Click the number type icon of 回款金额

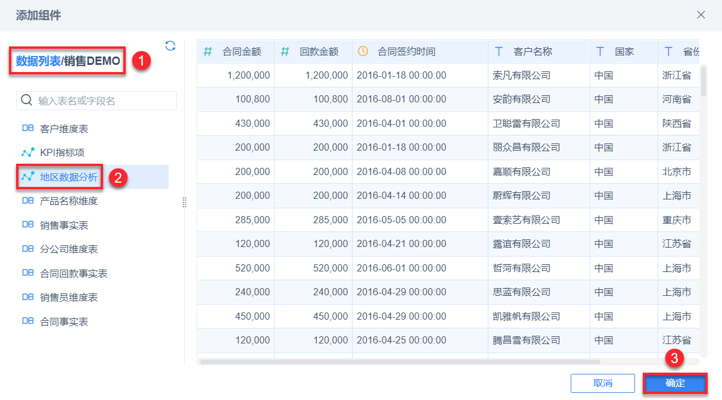click(x=285, y=51)
